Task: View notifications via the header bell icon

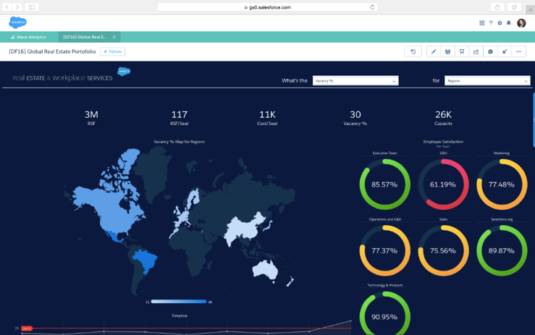Action: coord(509,23)
